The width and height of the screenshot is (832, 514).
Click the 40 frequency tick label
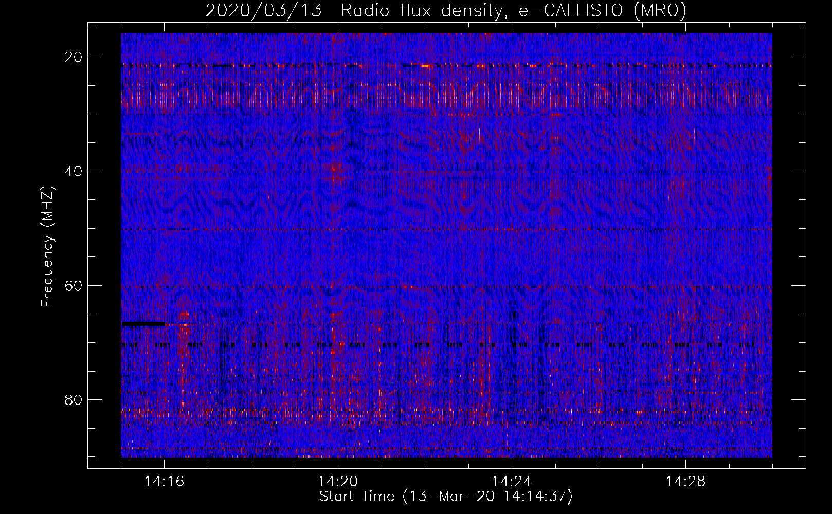(x=74, y=171)
